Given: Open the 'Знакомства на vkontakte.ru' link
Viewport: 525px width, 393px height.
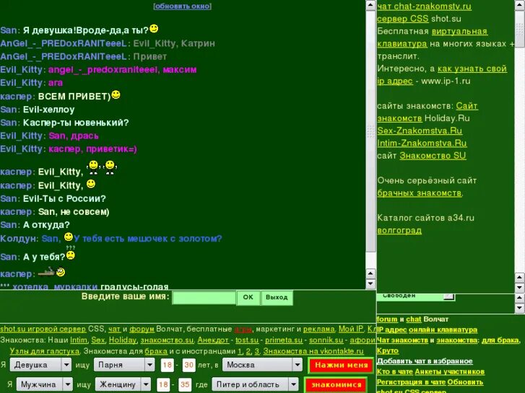Looking at the screenshot, I should pyautogui.click(x=313, y=351).
